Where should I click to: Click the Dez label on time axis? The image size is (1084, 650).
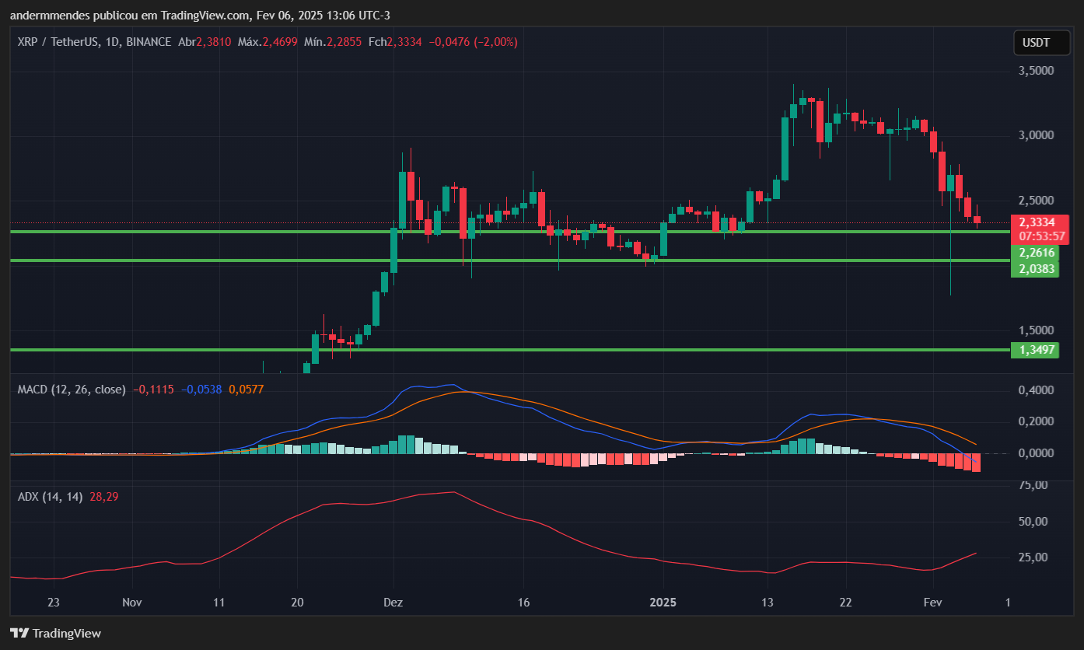tap(393, 602)
